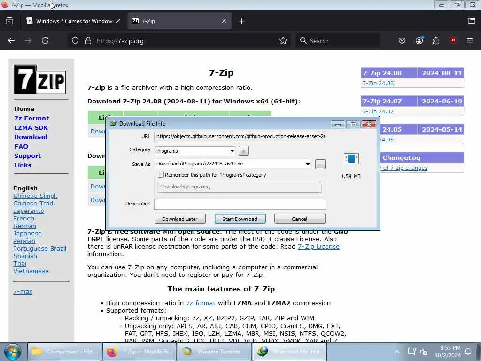
Task: Click the Firefox back arrow
Action: coord(11,40)
